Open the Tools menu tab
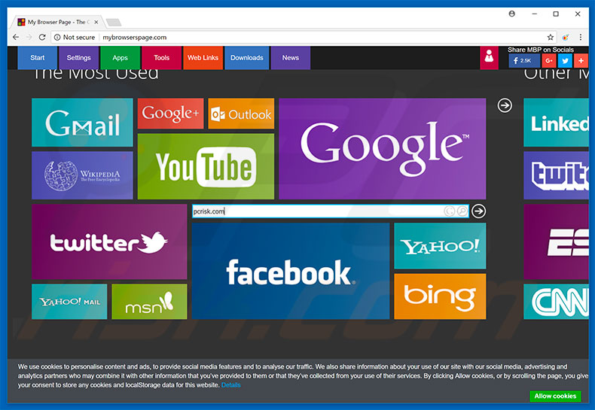This screenshot has height=410, width=595. (162, 58)
